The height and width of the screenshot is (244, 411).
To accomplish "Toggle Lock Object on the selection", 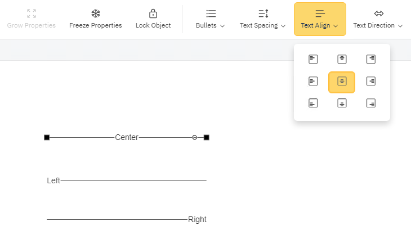I will pyautogui.click(x=153, y=19).
